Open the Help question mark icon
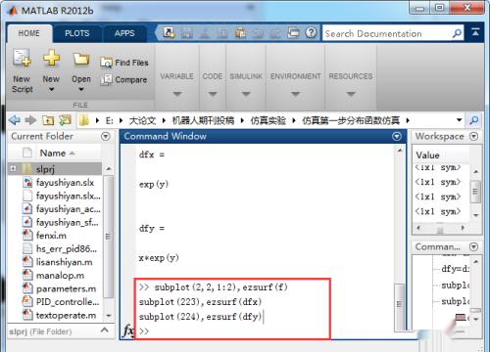Viewport: 490px width, 352px height. pos(311,33)
